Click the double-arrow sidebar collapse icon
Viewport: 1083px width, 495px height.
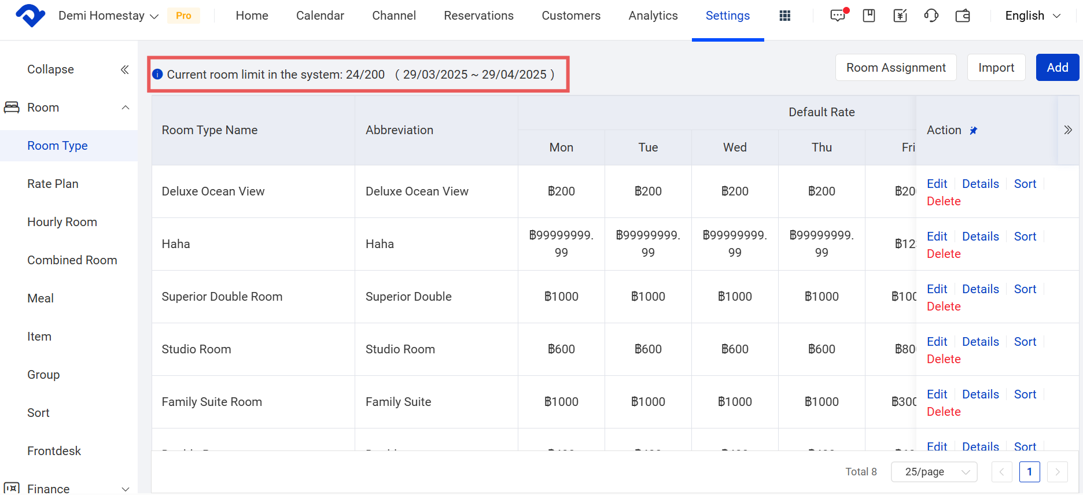click(124, 70)
